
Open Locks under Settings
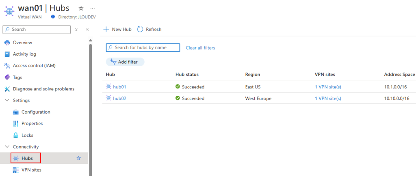[27, 135]
